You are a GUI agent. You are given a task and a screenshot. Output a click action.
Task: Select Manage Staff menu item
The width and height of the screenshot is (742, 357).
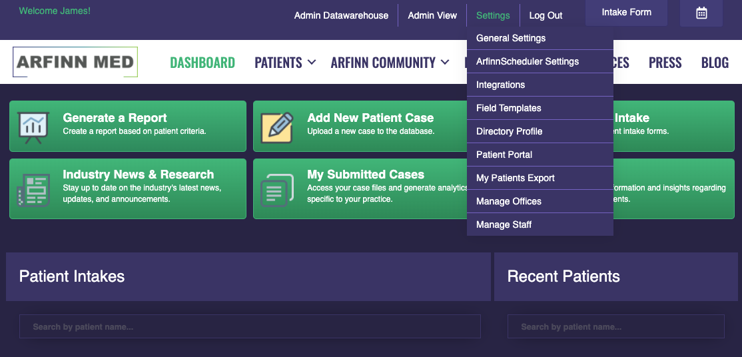tap(504, 224)
